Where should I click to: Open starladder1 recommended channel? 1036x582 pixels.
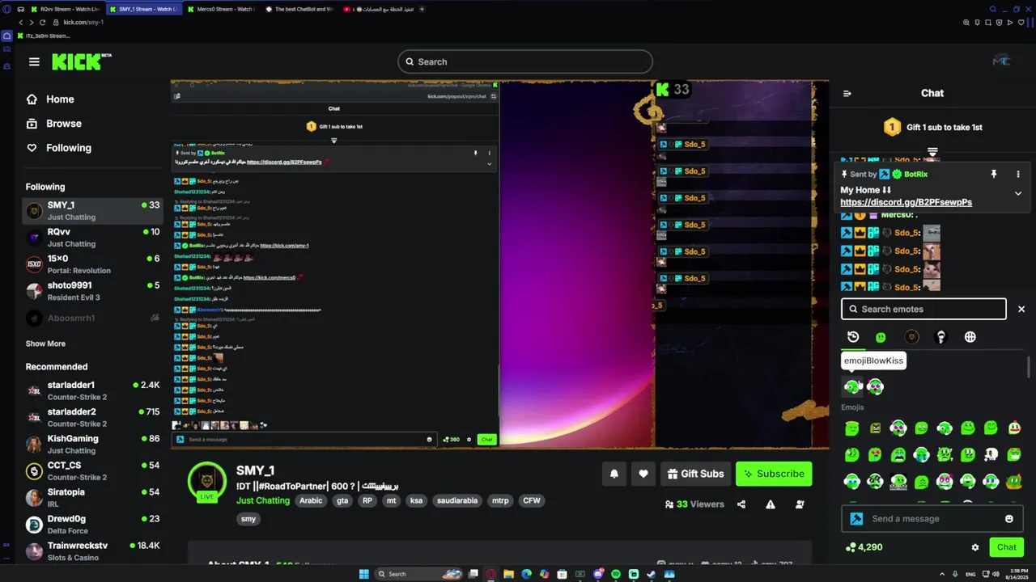tap(92, 390)
